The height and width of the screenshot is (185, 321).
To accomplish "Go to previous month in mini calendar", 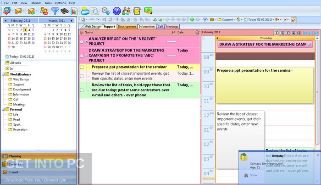I will coord(6,21).
